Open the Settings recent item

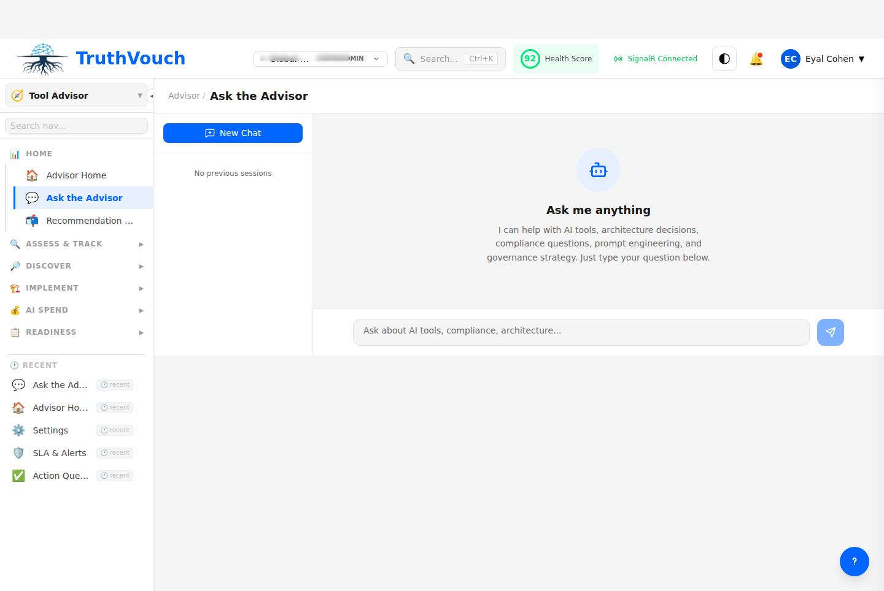50,430
